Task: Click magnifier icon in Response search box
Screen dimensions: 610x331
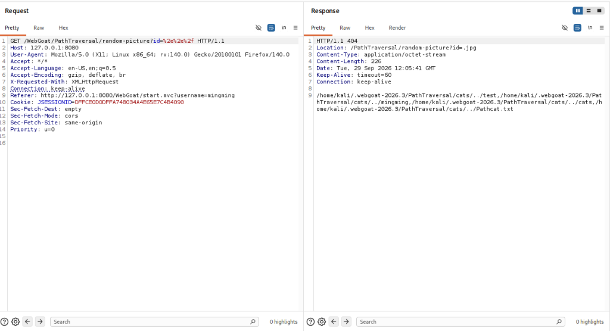Action: click(x=559, y=321)
